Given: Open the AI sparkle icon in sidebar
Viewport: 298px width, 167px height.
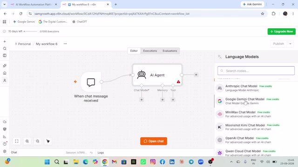Looking at the screenshot, I should [x=5, y=66].
